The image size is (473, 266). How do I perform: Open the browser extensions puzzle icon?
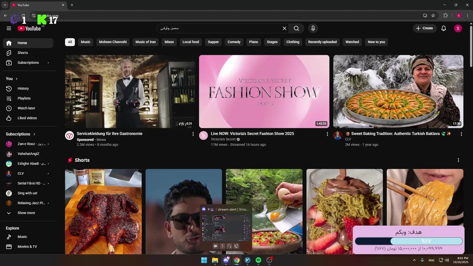pos(445,16)
